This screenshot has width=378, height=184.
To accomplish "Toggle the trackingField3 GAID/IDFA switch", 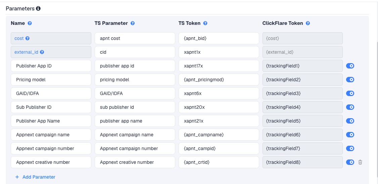I will pyautogui.click(x=350, y=93).
